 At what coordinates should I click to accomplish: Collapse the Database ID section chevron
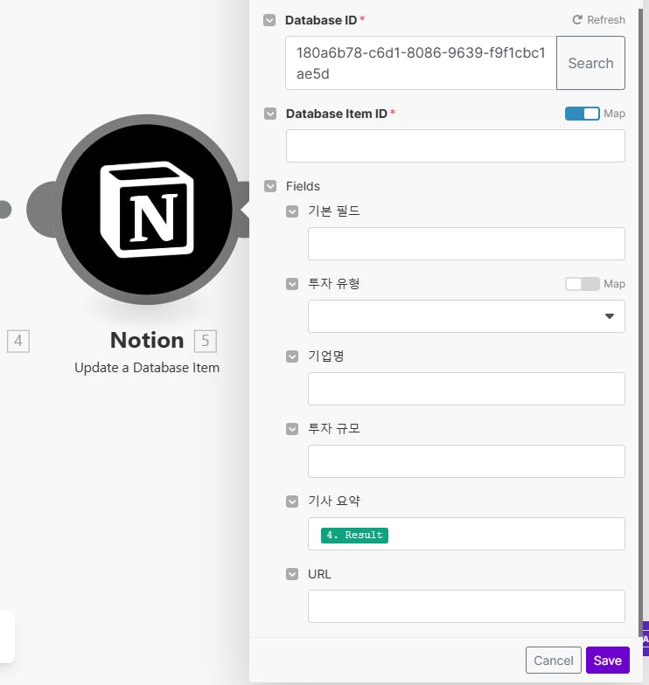[x=269, y=20]
